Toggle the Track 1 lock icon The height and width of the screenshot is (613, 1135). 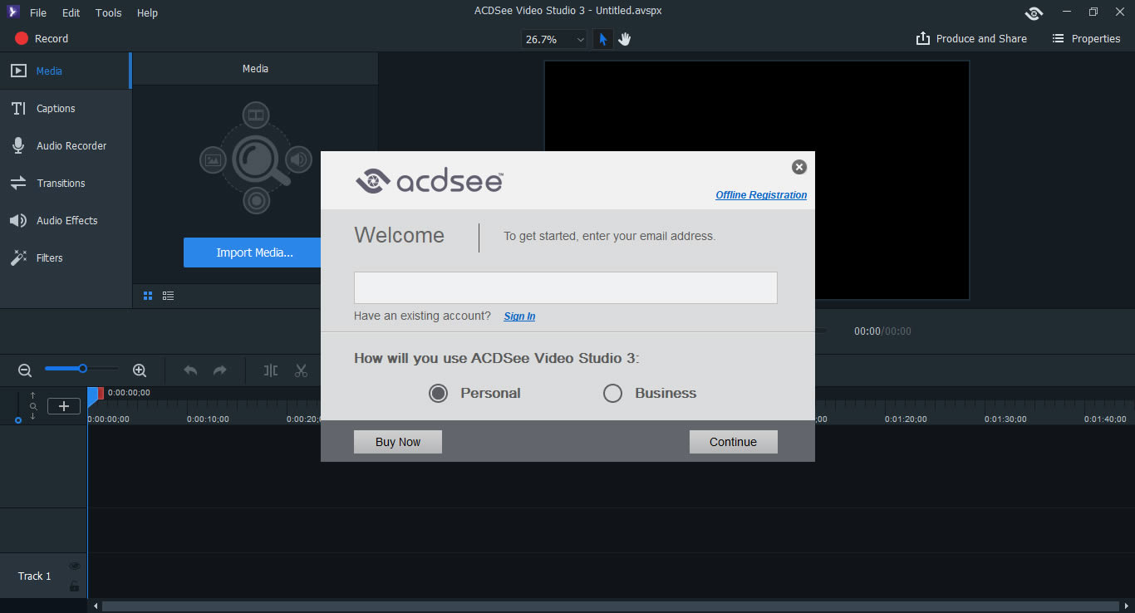(75, 586)
